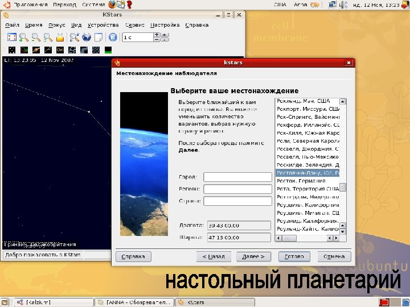This screenshot has height=307, width=410.
Task: Open the Настройка menu
Action: tap(165, 25)
